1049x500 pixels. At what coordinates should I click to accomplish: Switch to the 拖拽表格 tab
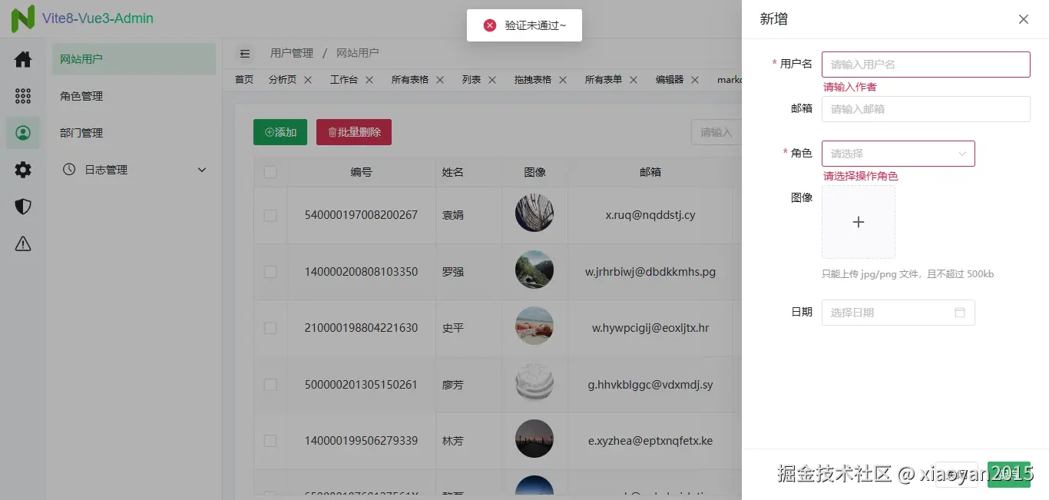pyautogui.click(x=532, y=80)
